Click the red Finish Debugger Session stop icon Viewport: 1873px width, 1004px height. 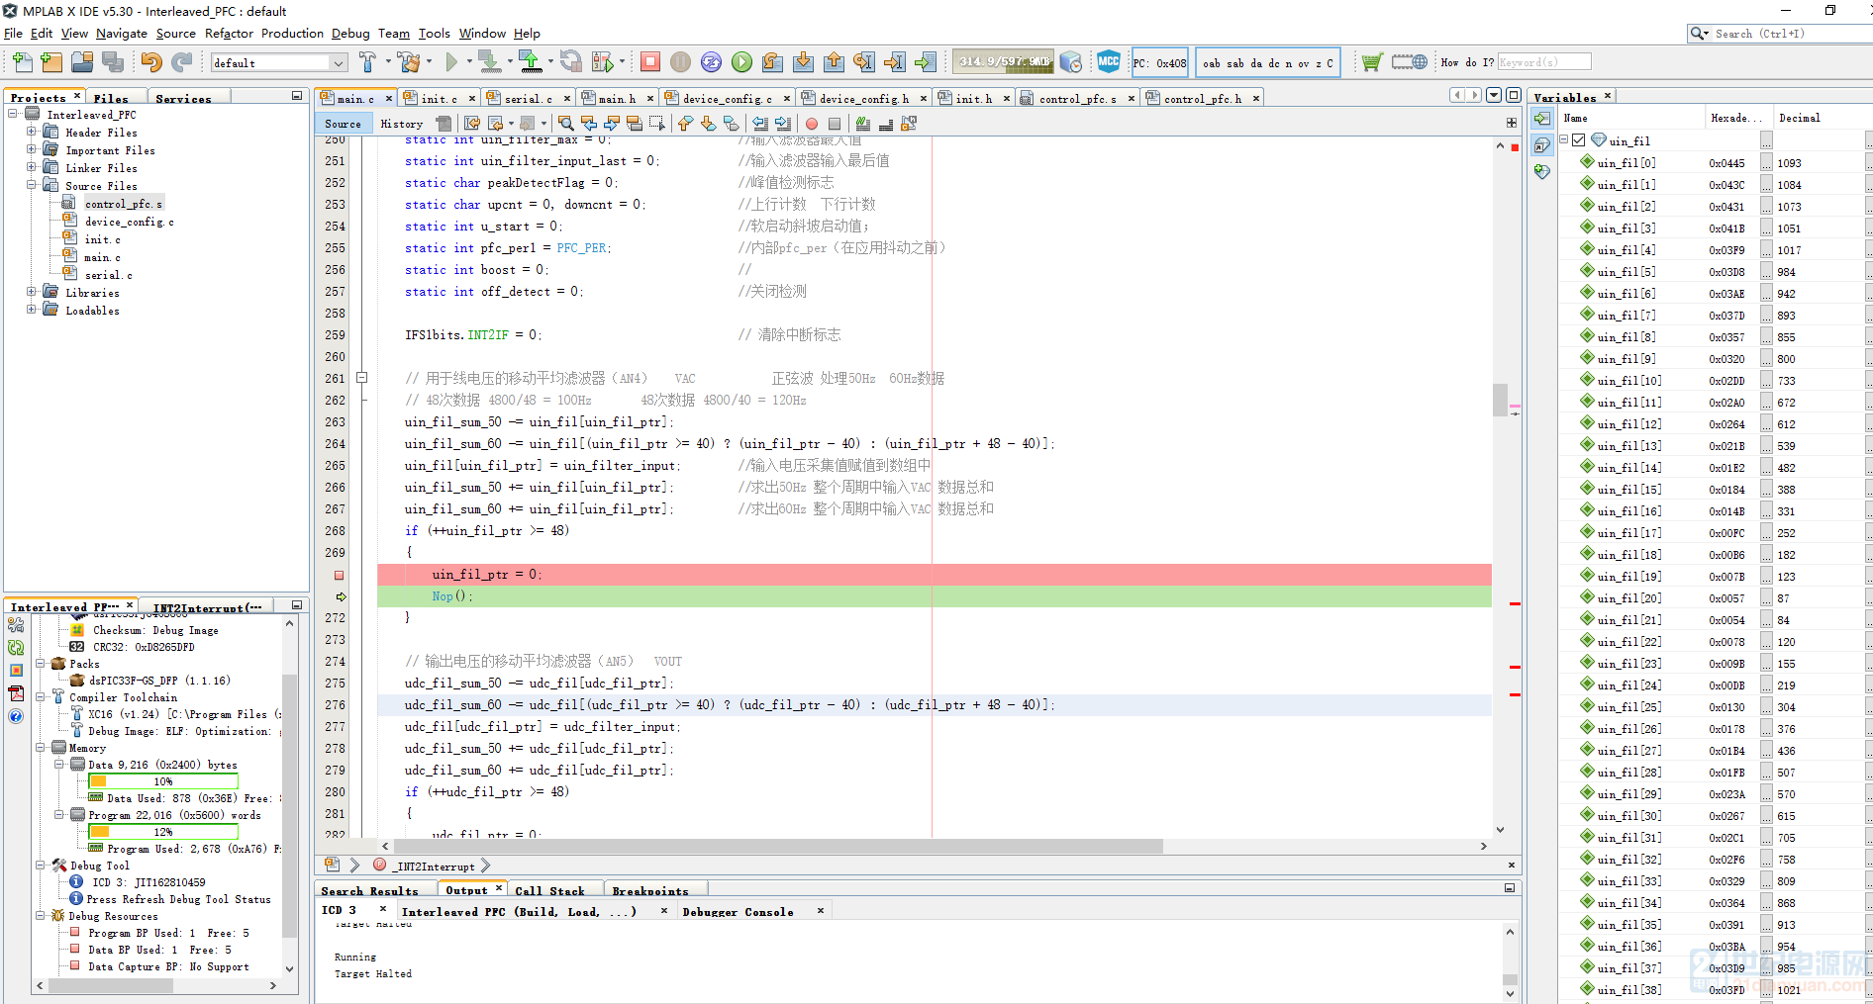point(650,62)
